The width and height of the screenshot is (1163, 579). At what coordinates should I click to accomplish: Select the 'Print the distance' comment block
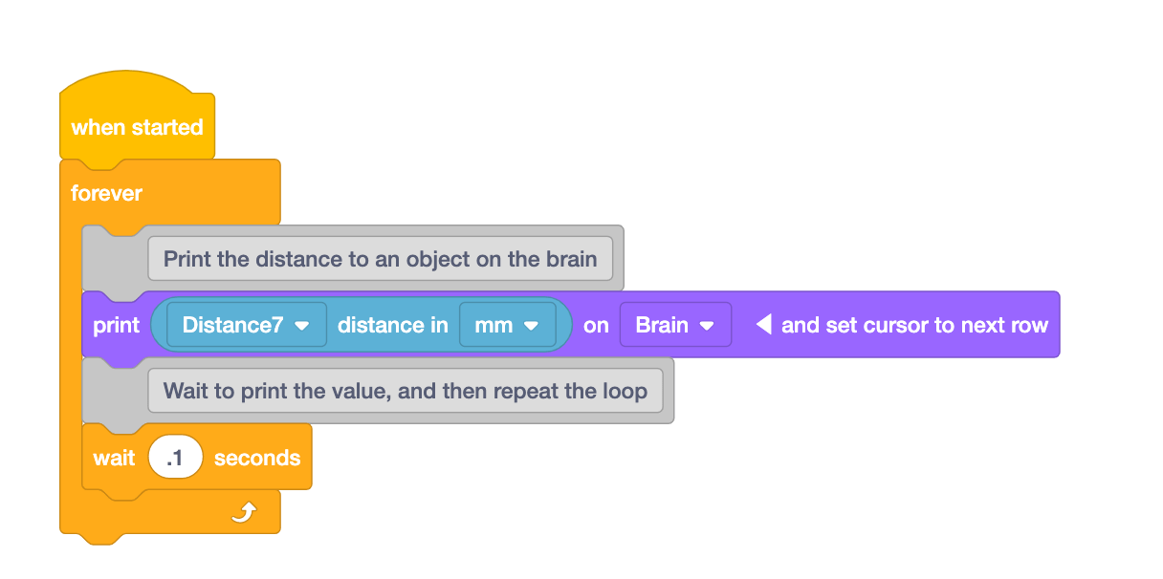[x=380, y=259]
